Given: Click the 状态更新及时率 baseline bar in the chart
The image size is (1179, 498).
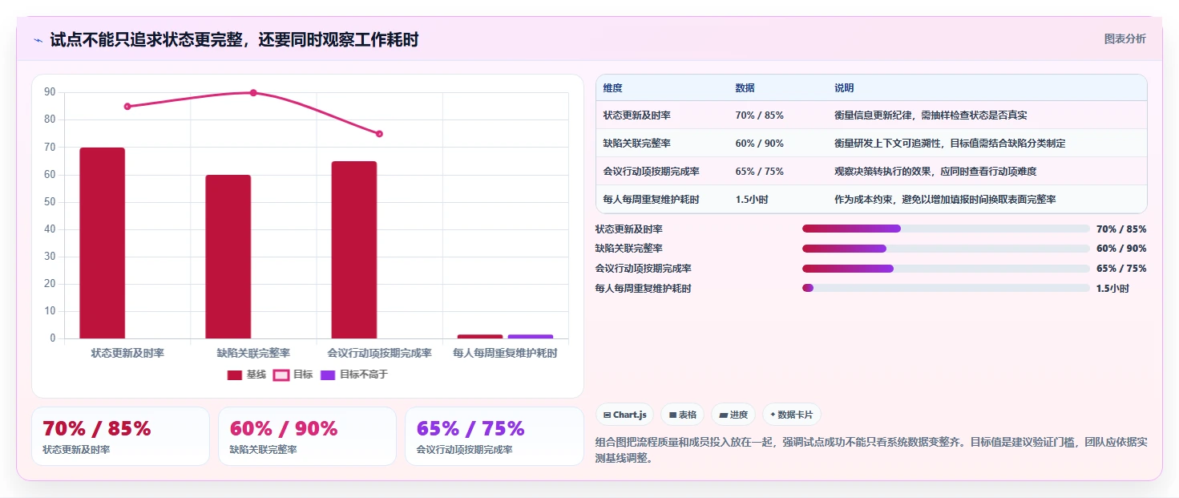Looking at the screenshot, I should tap(102, 243).
